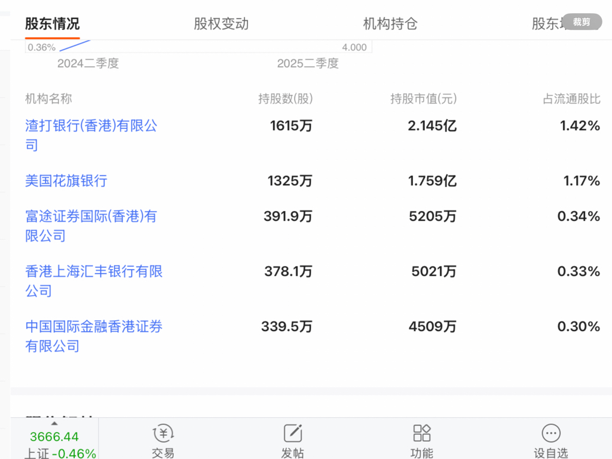Open 富途证券国际(香港)有限公司 link
Viewport: 612px width, 459px height.
[91, 226]
